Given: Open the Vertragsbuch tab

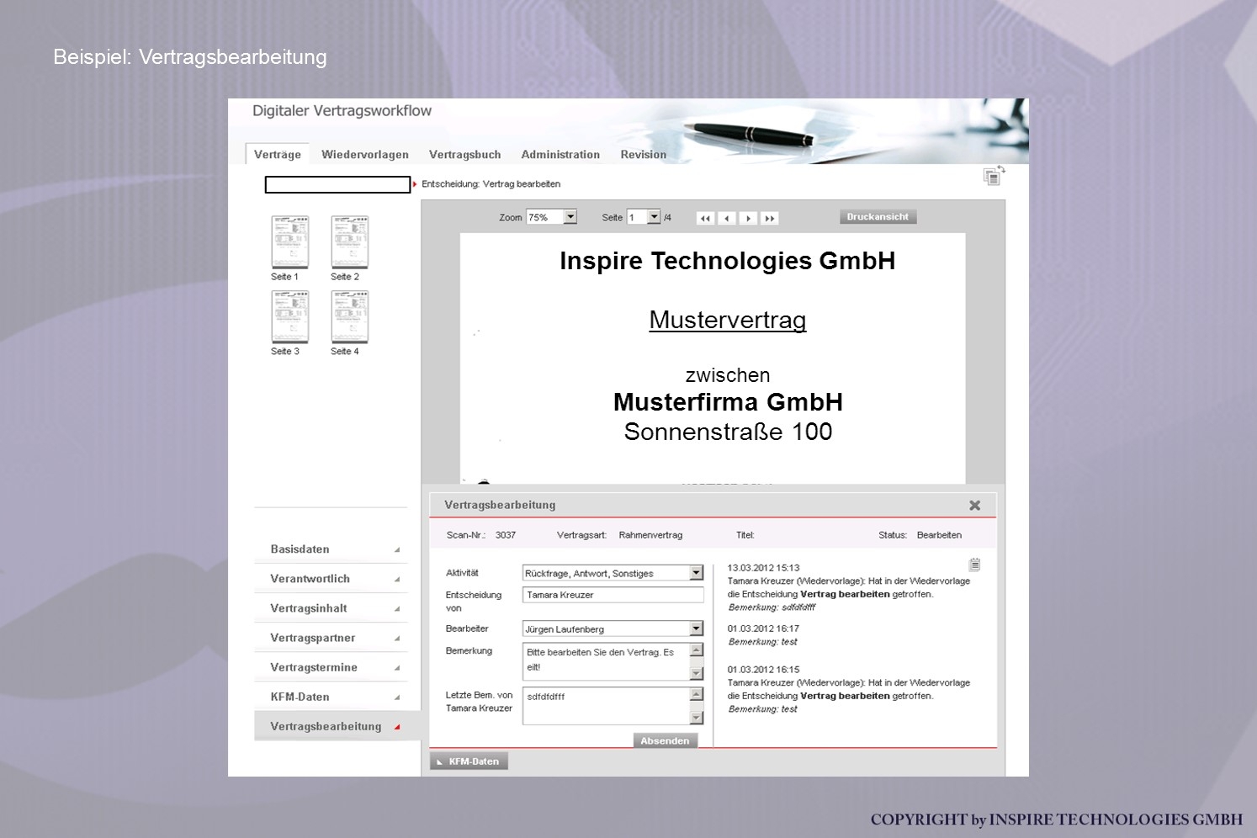Looking at the screenshot, I should 464,154.
